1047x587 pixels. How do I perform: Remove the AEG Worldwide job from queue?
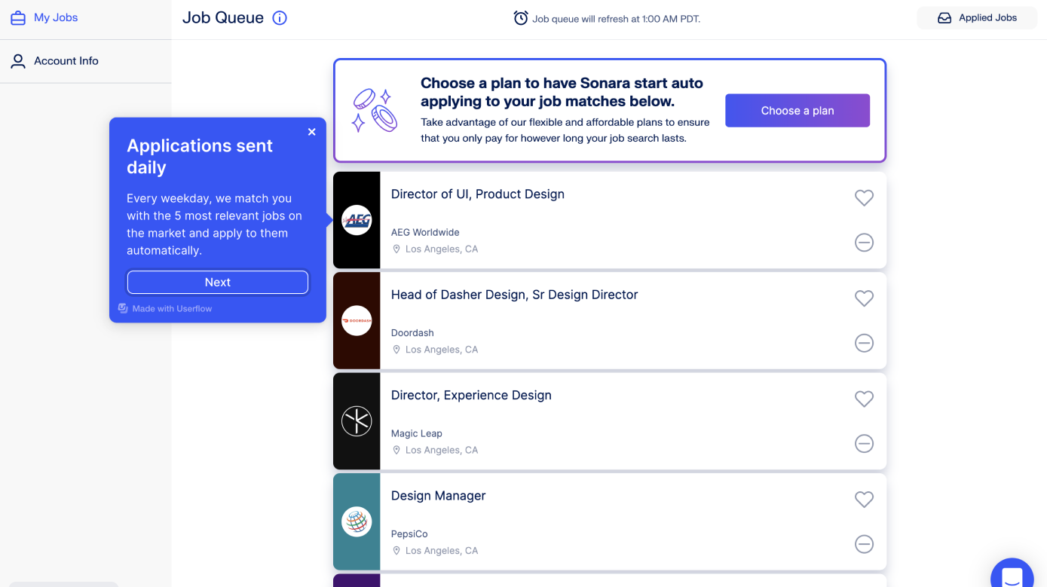[x=864, y=243]
